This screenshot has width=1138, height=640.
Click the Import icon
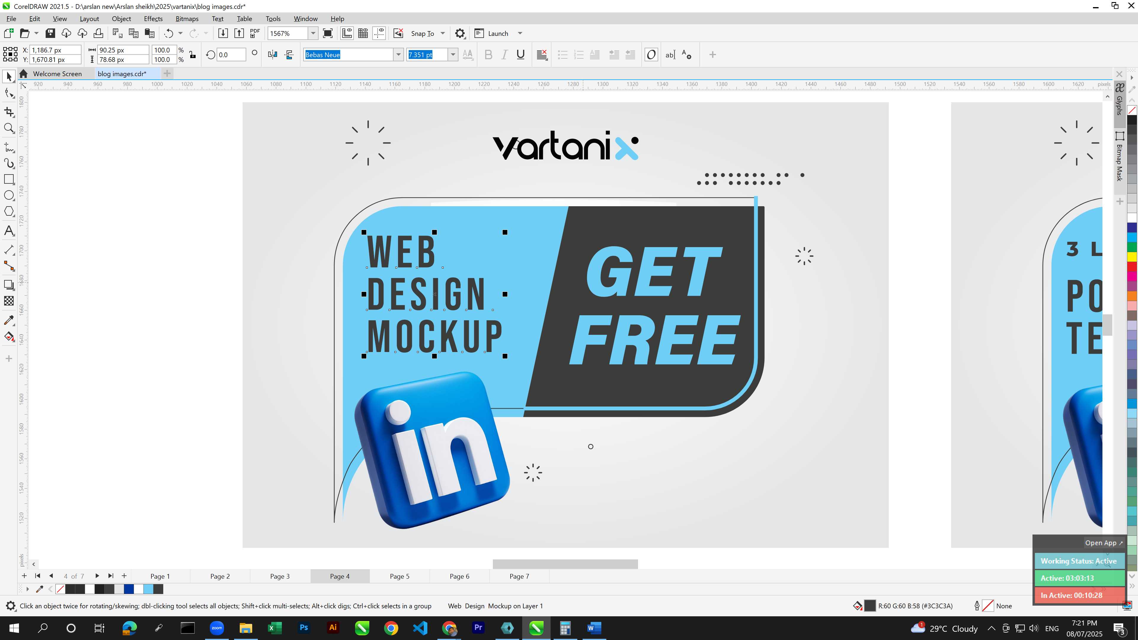tap(223, 33)
